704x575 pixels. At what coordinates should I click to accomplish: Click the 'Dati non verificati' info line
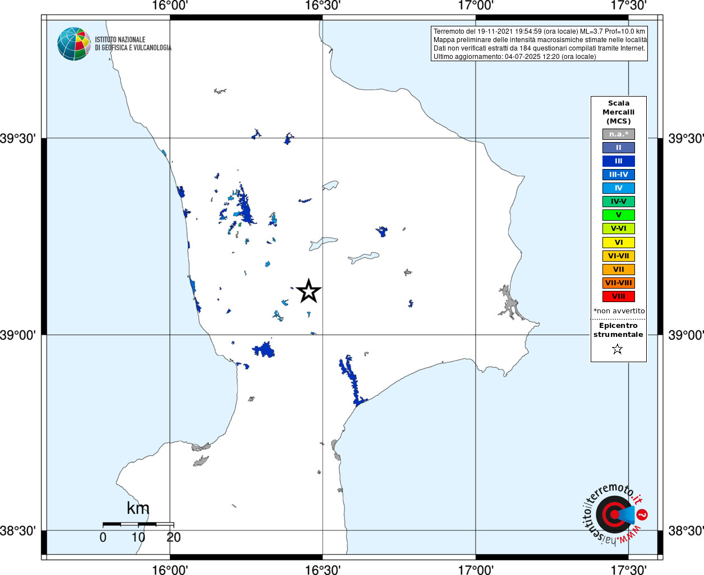pos(539,48)
